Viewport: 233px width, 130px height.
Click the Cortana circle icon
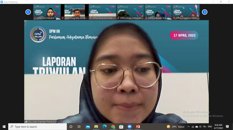[71, 127]
